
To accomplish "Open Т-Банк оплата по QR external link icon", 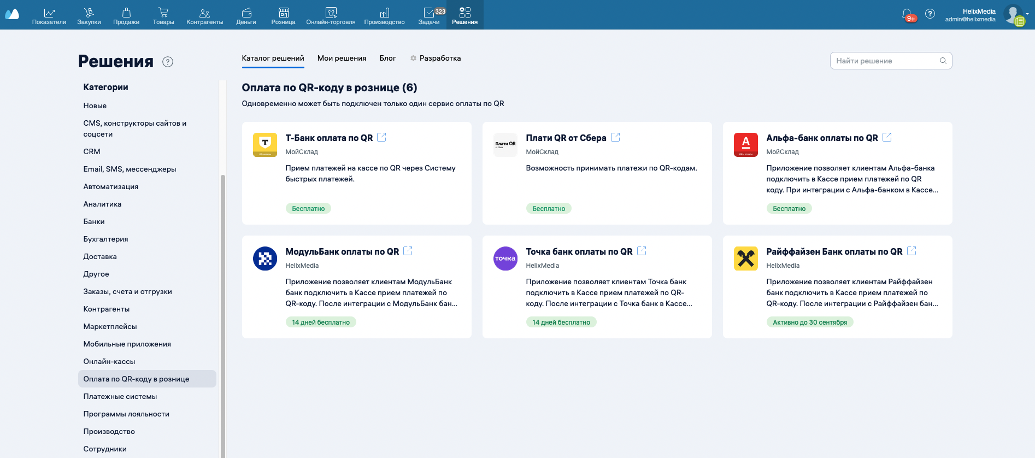I will coord(381,137).
